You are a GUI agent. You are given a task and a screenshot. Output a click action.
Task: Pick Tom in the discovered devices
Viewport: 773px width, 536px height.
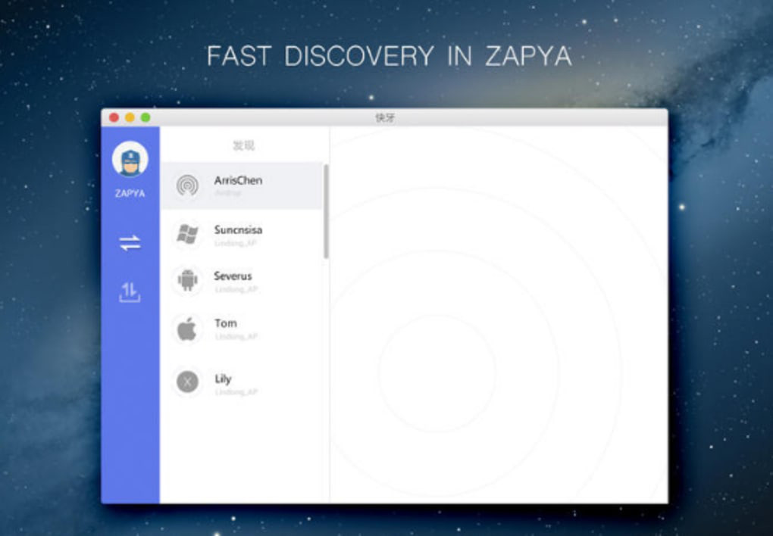(225, 323)
